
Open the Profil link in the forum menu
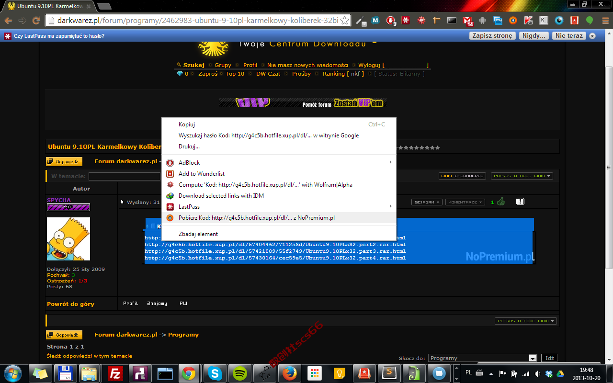[250, 65]
